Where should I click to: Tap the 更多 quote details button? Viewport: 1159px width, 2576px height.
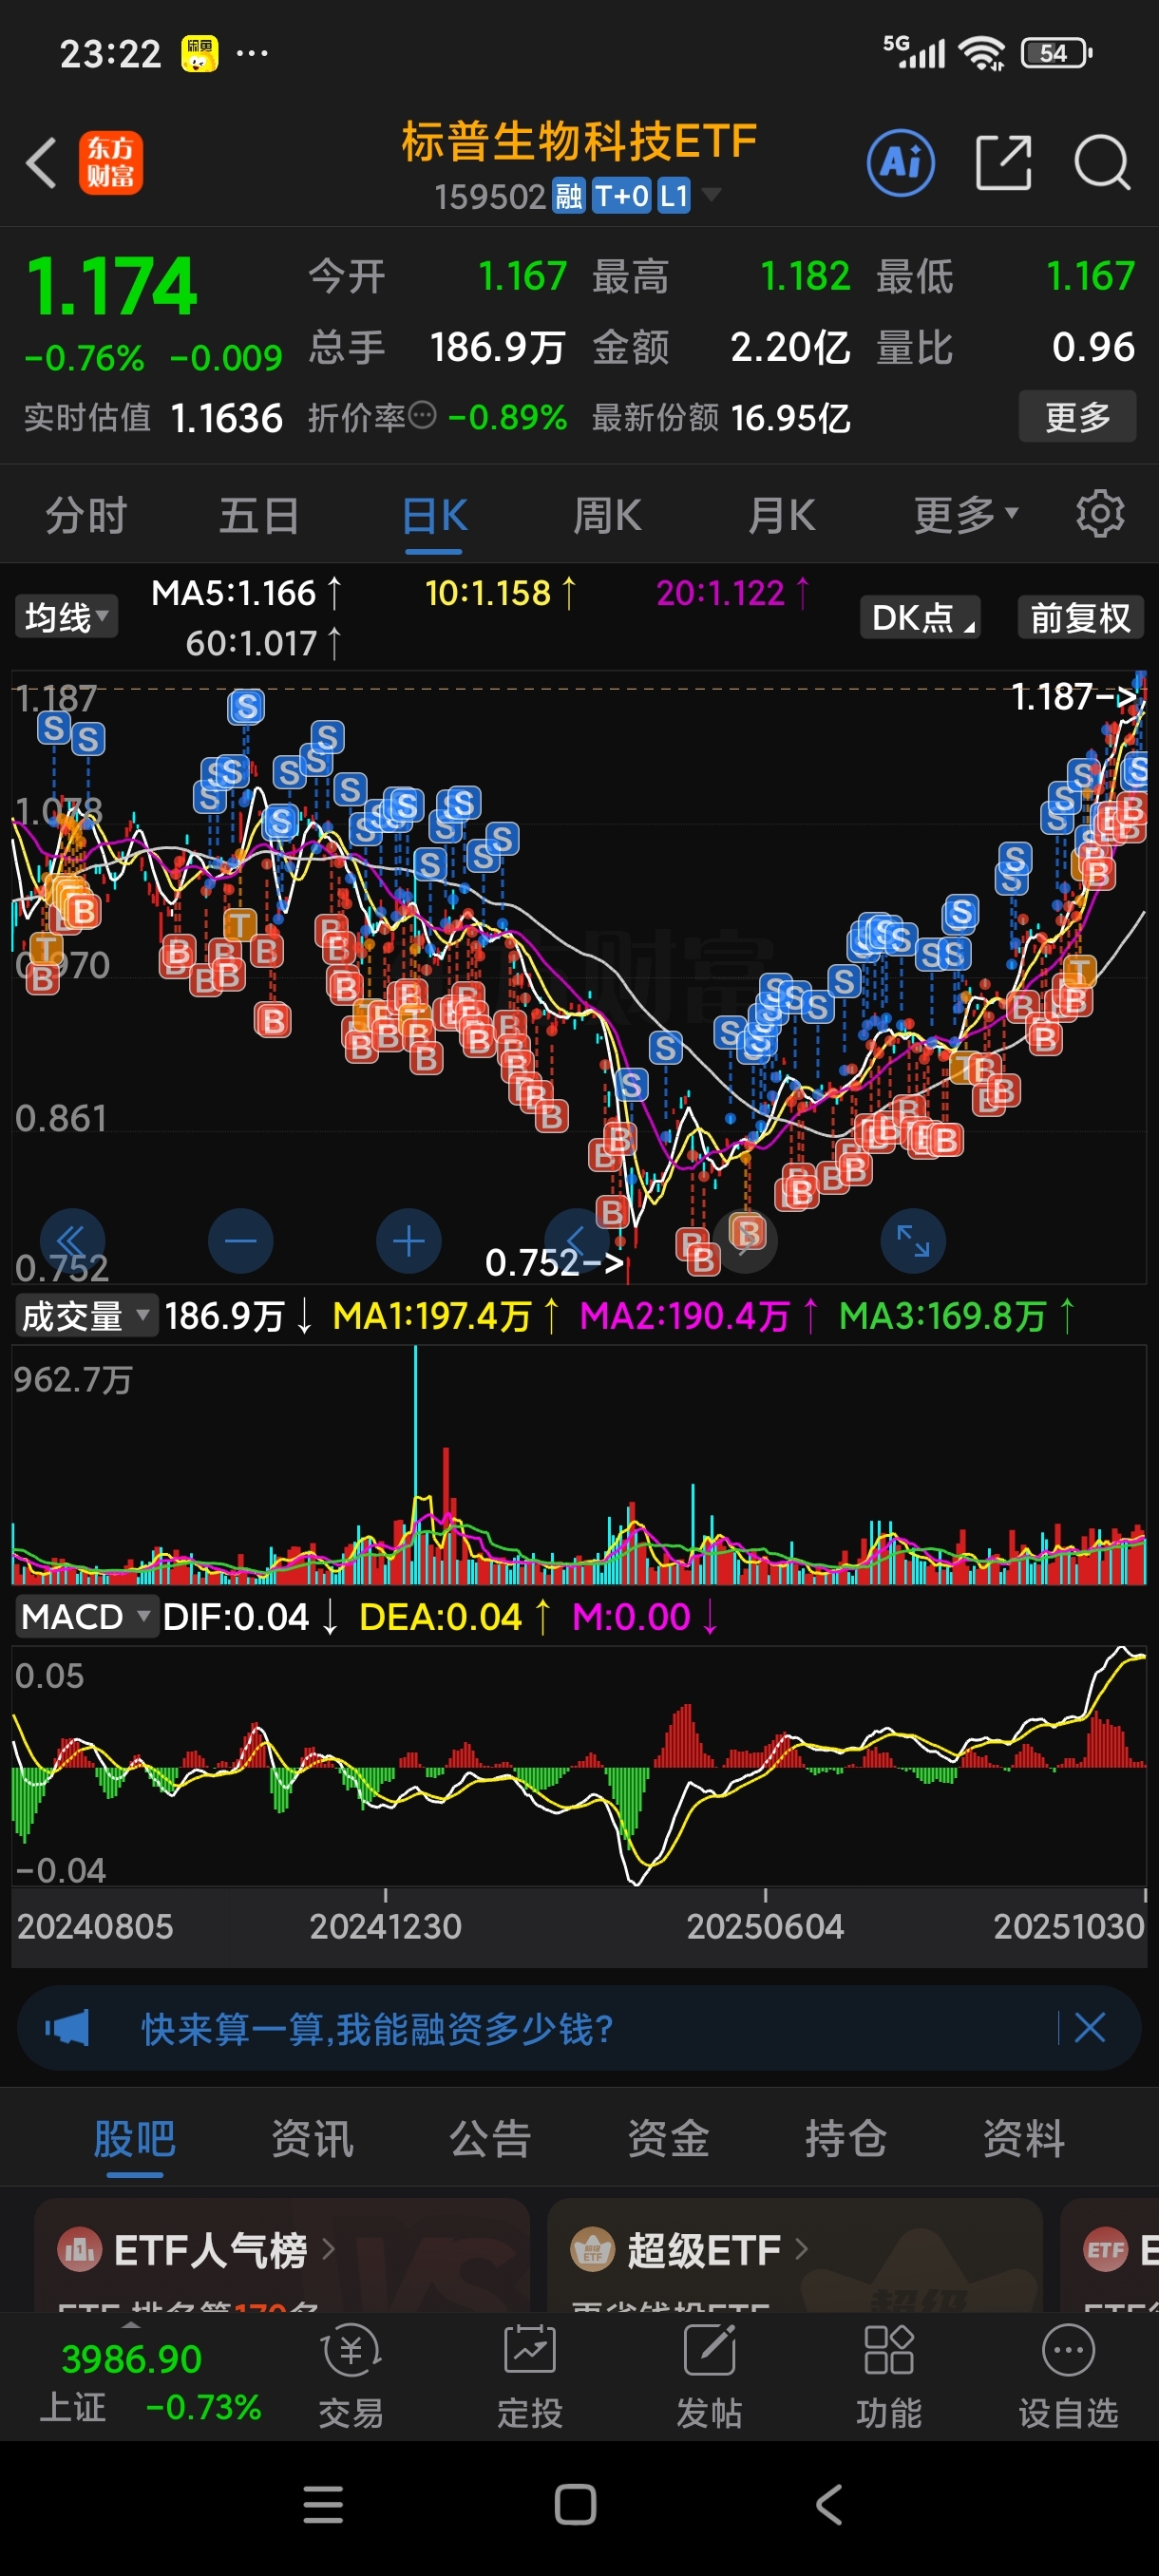pyautogui.click(x=1077, y=416)
